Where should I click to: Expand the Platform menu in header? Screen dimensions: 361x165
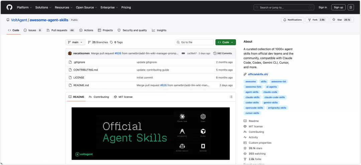click(24, 7)
